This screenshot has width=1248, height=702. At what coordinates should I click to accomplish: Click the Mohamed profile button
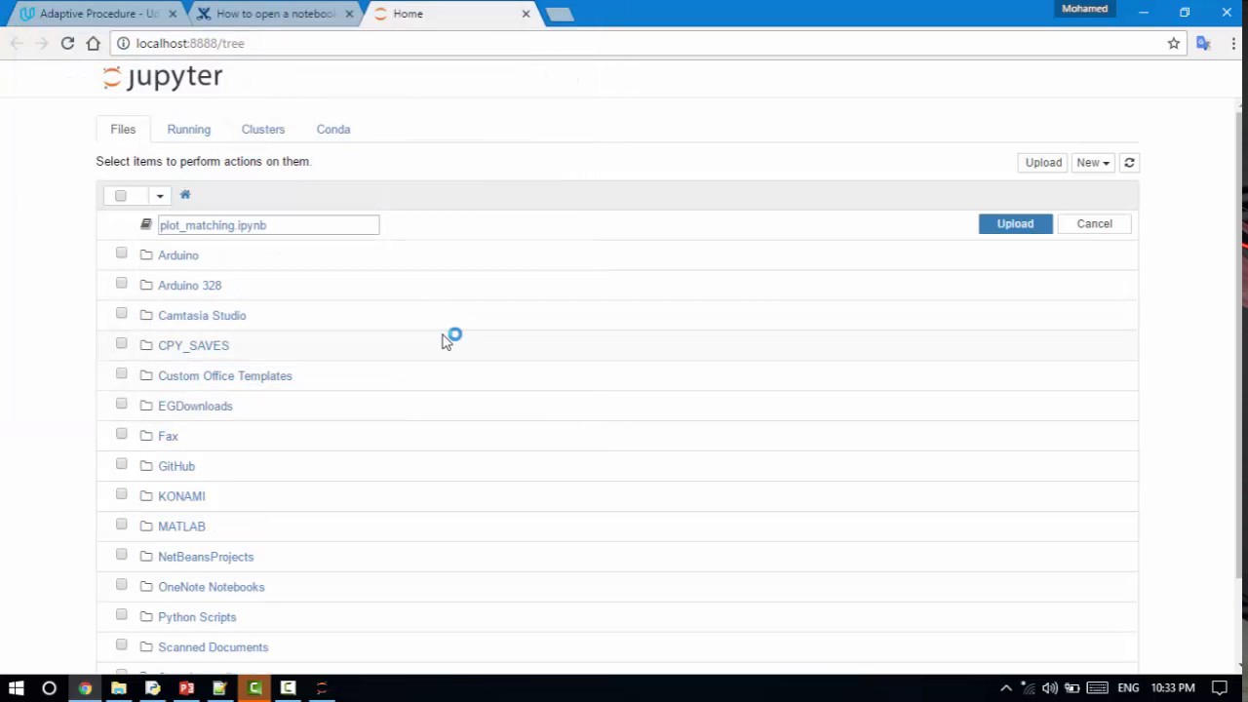pyautogui.click(x=1085, y=9)
